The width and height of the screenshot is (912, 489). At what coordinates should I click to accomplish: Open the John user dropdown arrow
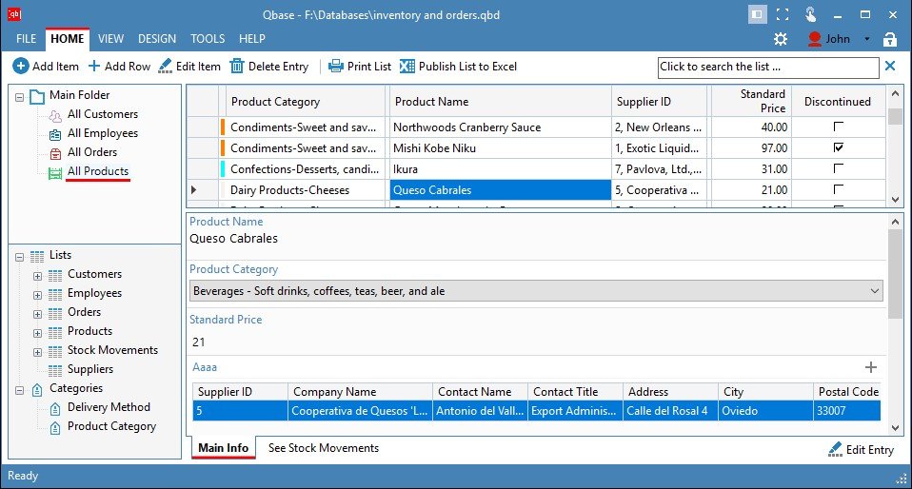pos(866,39)
